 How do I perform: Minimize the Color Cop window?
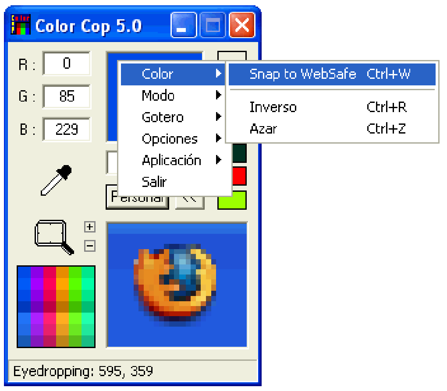coord(184,25)
